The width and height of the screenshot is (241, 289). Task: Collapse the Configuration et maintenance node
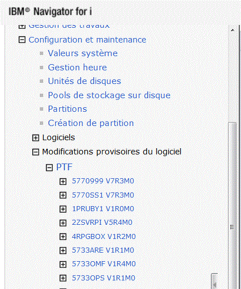coord(22,40)
